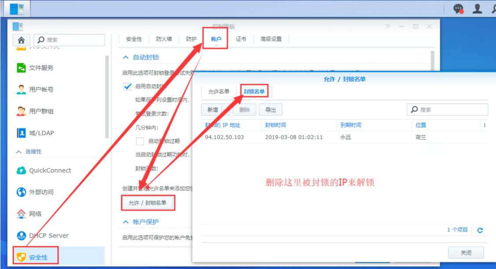Image resolution: width=496 pixels, height=269 pixels.
Task: Open 用户帐号 in the sidebar
Action: pyautogui.click(x=41, y=89)
